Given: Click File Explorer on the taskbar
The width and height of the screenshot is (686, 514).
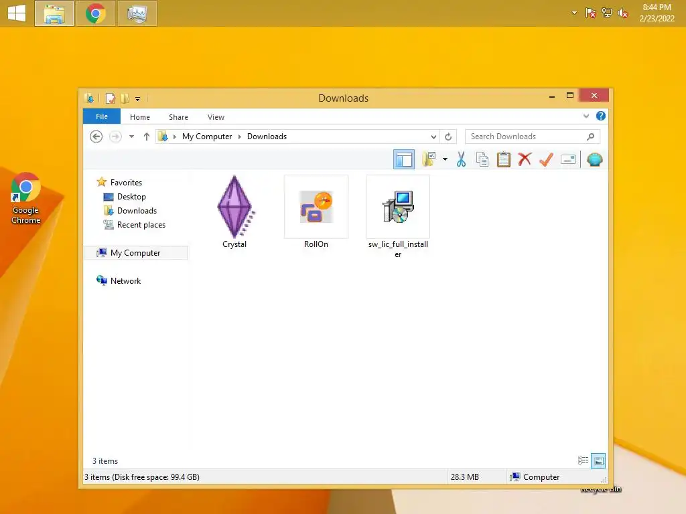Looking at the screenshot, I should (54, 13).
